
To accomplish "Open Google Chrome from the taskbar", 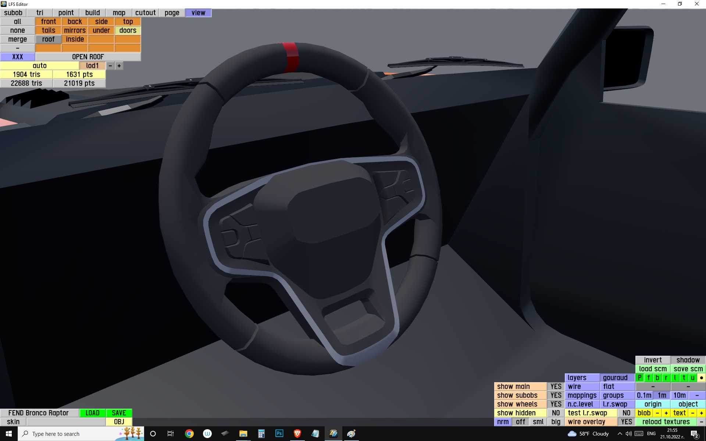I will click(x=189, y=434).
